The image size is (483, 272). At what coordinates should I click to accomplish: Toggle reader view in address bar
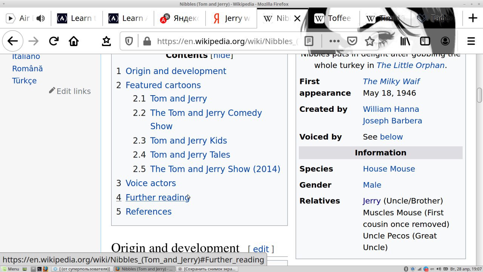(x=309, y=41)
